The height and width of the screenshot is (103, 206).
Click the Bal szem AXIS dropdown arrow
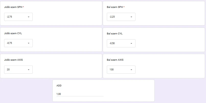(131, 70)
